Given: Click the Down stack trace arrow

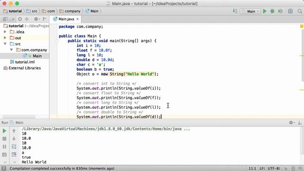Looking at the screenshot, I should click(14, 139).
